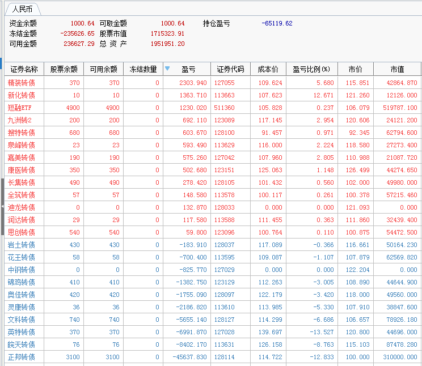Sort by the 证券名称 column header

(24, 69)
